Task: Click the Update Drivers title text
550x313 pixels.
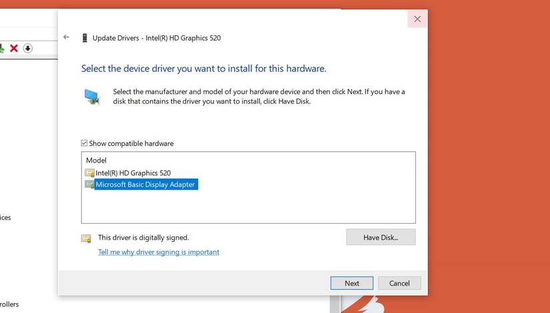Action: [x=157, y=38]
